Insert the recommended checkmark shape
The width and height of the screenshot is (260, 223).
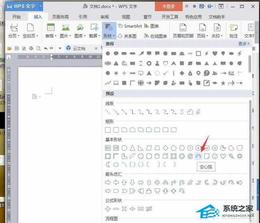pyautogui.click(x=165, y=73)
